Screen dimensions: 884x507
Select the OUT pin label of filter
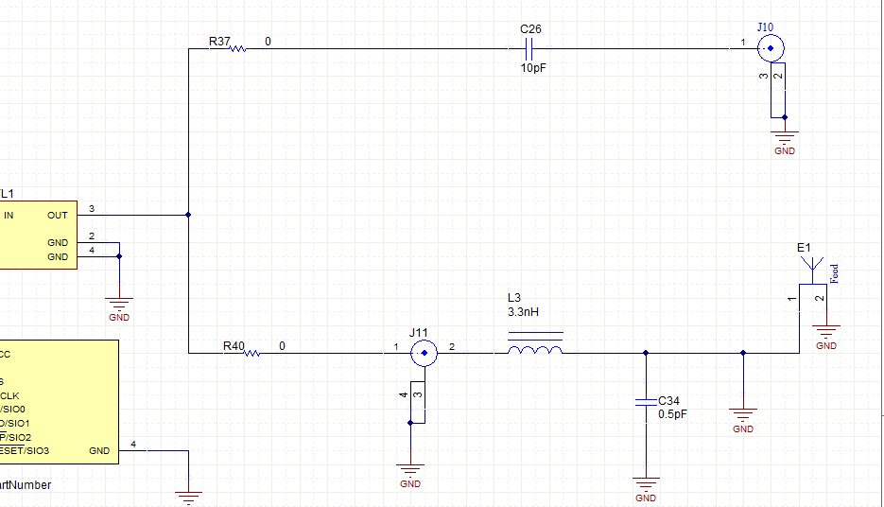[x=58, y=216]
